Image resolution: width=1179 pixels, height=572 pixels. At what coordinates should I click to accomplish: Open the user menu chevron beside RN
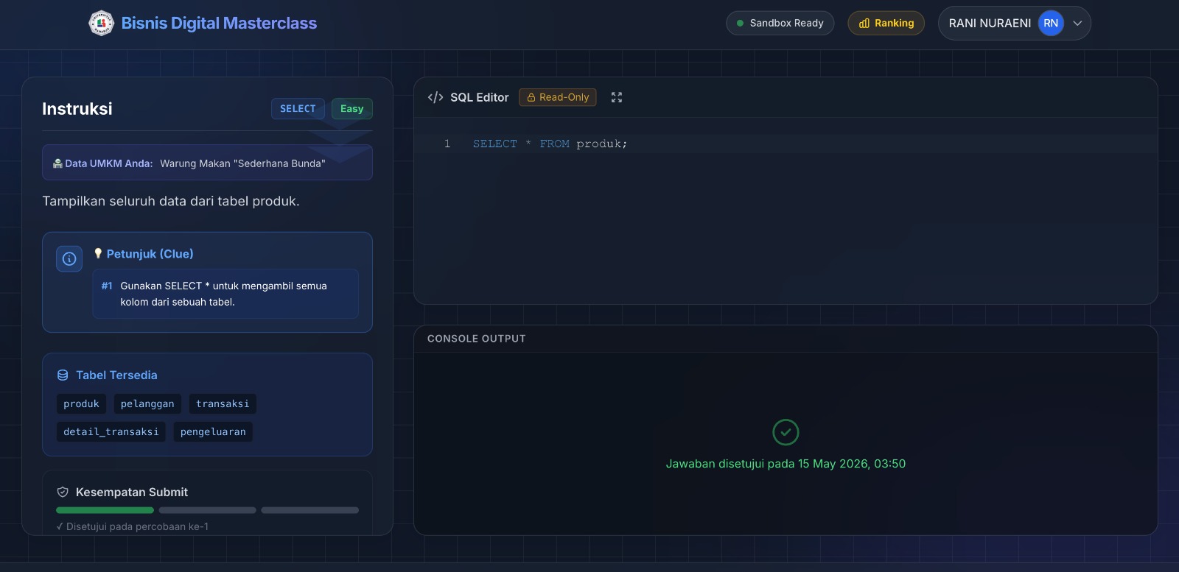tap(1077, 23)
